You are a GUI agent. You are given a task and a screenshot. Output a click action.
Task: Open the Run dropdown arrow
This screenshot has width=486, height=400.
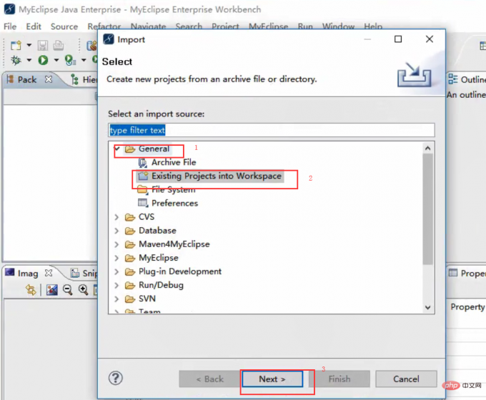(x=56, y=60)
